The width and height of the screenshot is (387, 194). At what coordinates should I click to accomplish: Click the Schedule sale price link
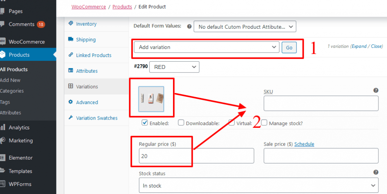tap(304, 144)
